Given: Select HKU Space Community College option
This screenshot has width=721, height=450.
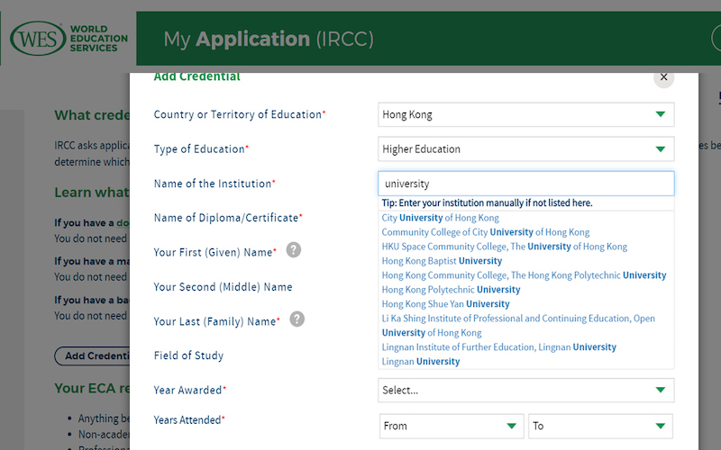Looking at the screenshot, I should [x=504, y=247].
